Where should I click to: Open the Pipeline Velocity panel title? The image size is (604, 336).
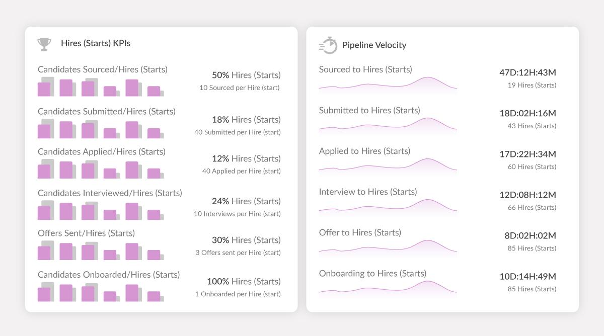(374, 45)
